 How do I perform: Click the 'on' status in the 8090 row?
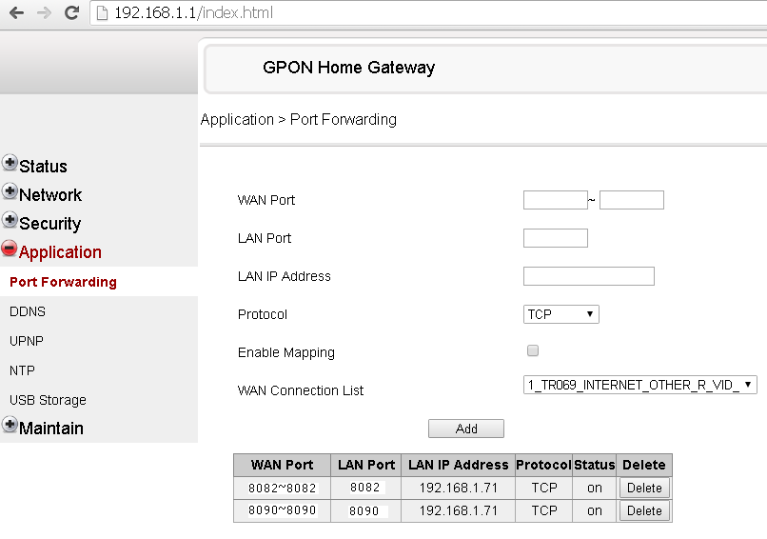click(x=595, y=511)
